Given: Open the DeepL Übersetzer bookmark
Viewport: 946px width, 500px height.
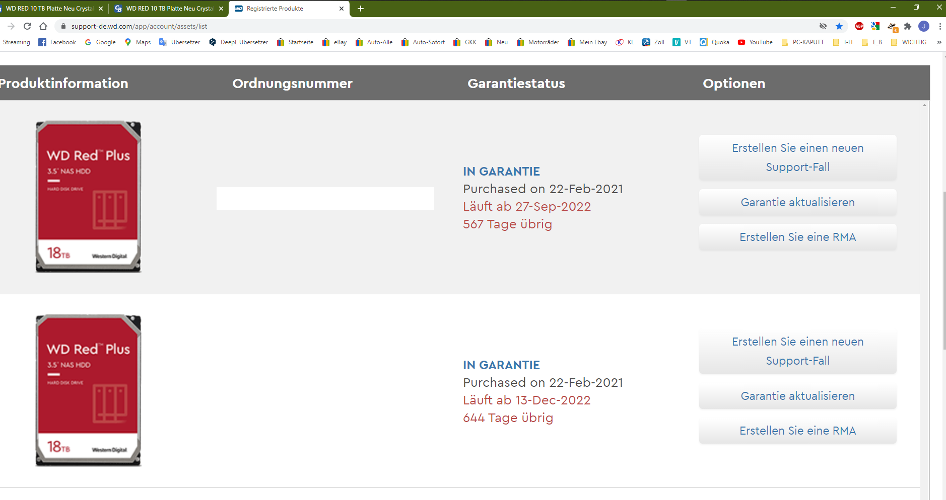Looking at the screenshot, I should click(x=238, y=42).
